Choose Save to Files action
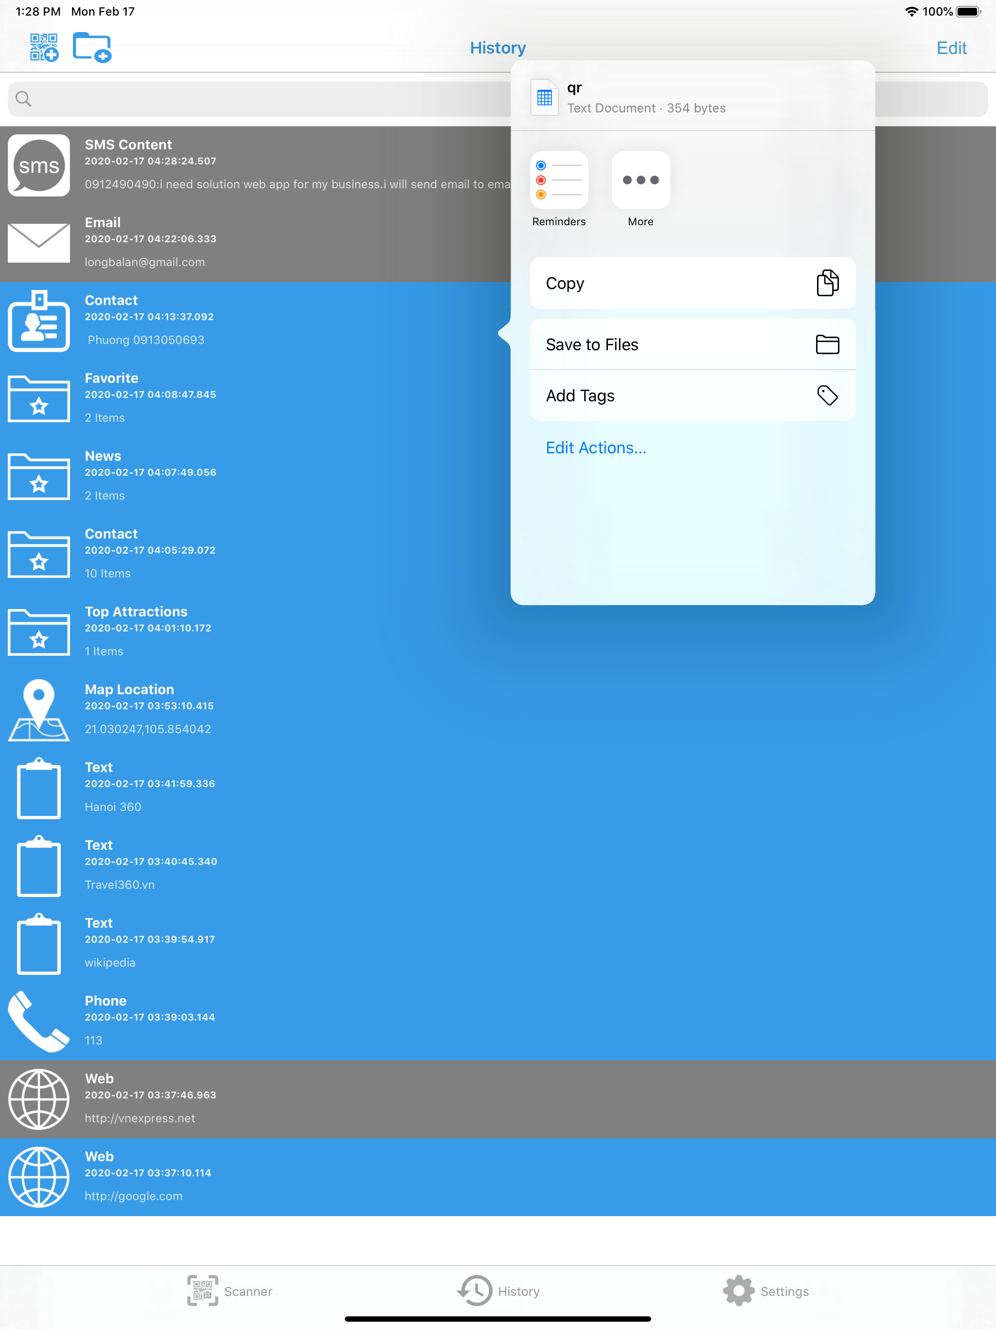996x1329 pixels. (x=693, y=344)
